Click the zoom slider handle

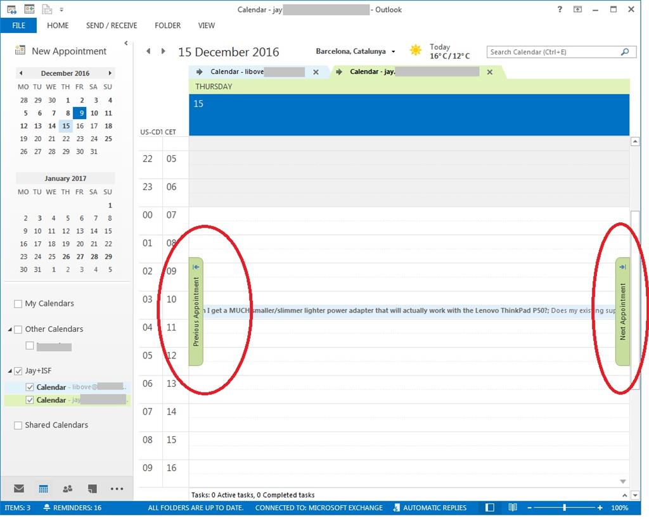565,508
